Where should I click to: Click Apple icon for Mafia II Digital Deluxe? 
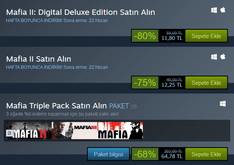tap(223, 10)
